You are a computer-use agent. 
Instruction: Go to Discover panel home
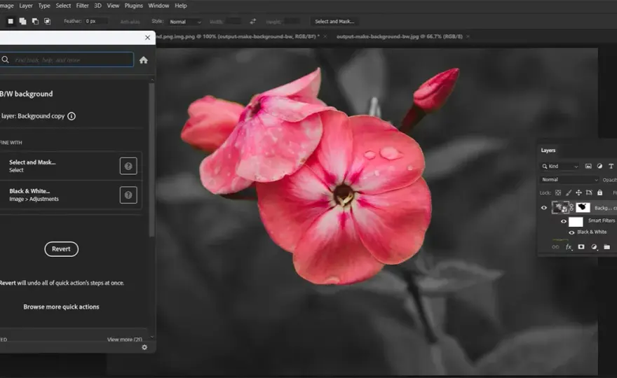pyautogui.click(x=143, y=60)
